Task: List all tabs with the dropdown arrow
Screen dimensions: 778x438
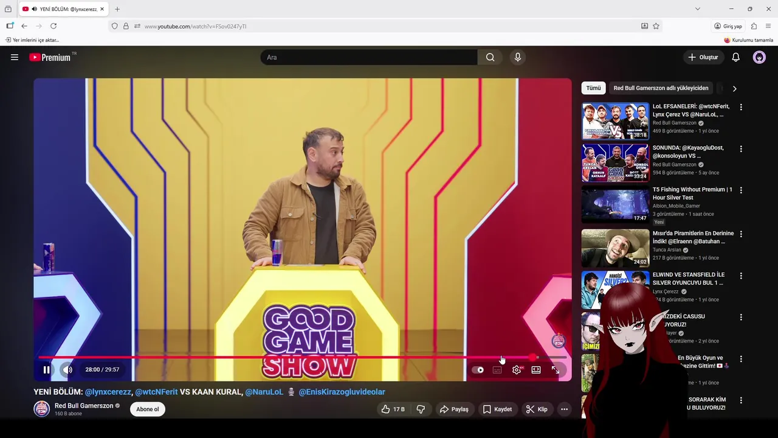Action: (698, 9)
